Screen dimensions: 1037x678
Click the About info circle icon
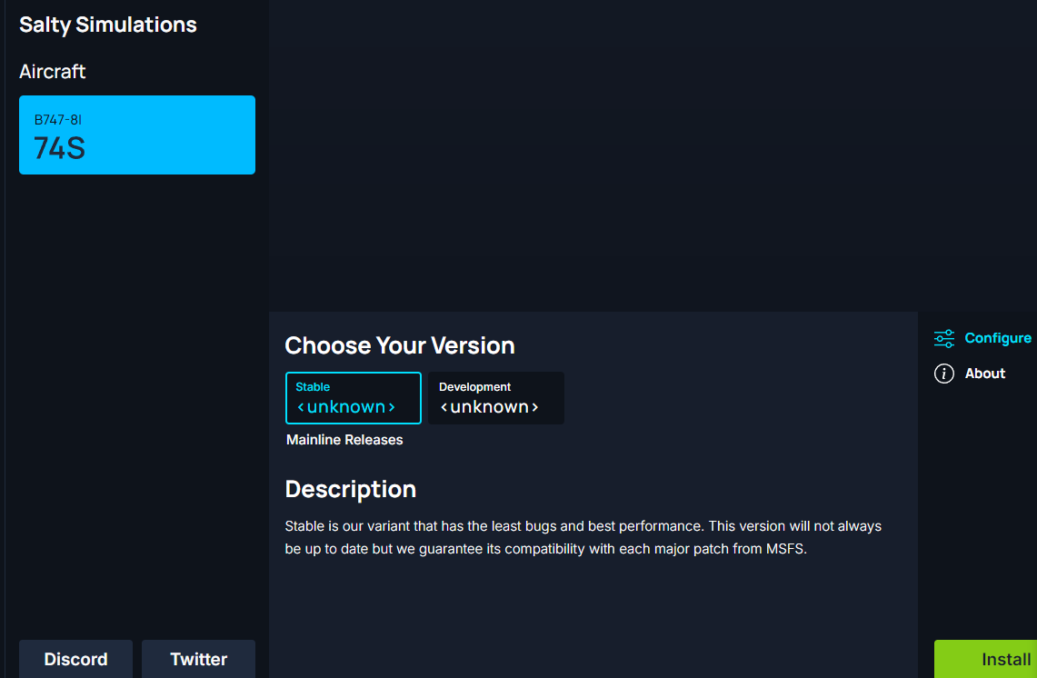(944, 374)
